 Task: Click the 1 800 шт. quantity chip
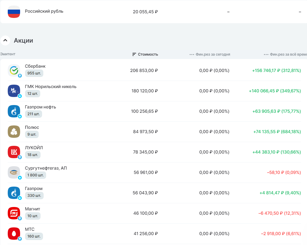coord(36,175)
